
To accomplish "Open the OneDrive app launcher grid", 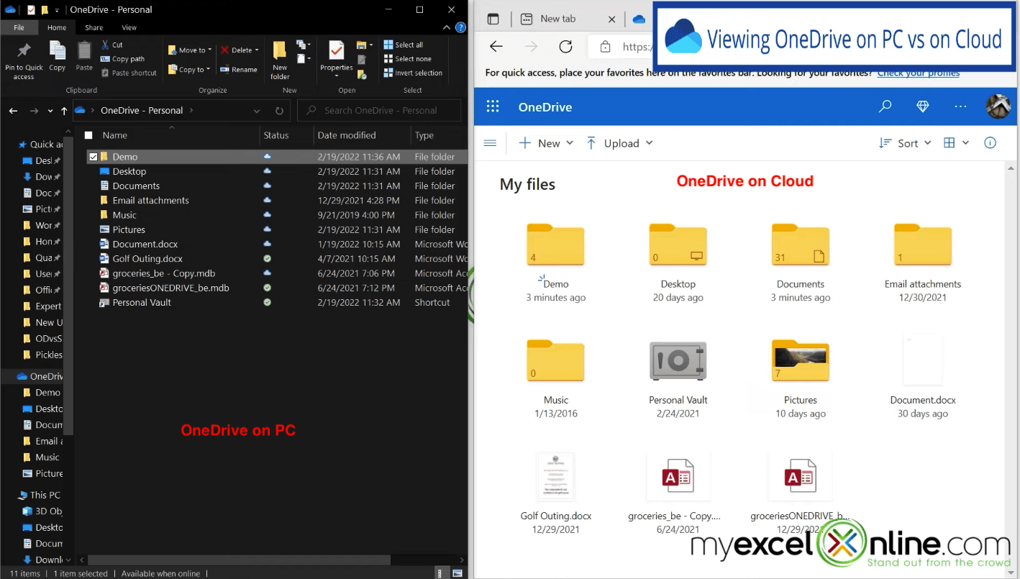I will coord(493,106).
